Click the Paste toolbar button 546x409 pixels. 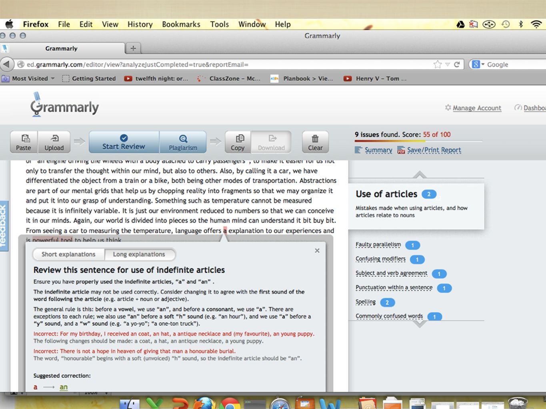click(24, 142)
